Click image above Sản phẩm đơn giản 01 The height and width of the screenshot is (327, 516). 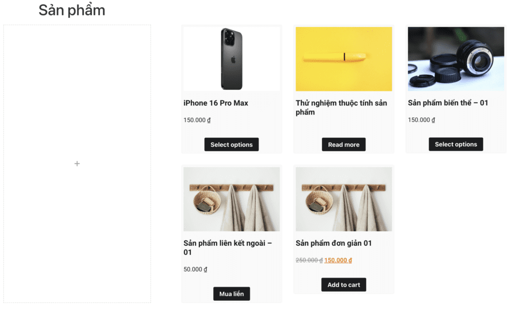[x=343, y=199]
